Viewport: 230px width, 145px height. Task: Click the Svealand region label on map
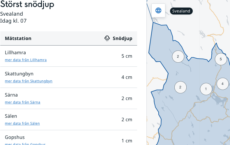tap(181, 11)
